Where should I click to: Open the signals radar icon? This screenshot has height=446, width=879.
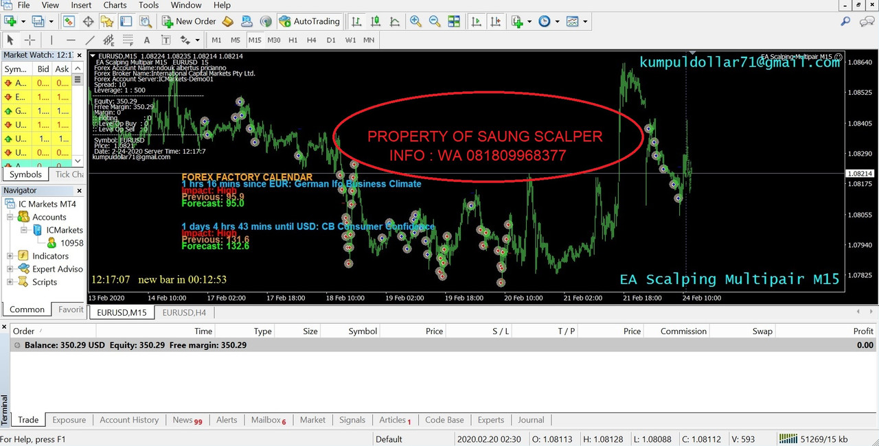(265, 21)
